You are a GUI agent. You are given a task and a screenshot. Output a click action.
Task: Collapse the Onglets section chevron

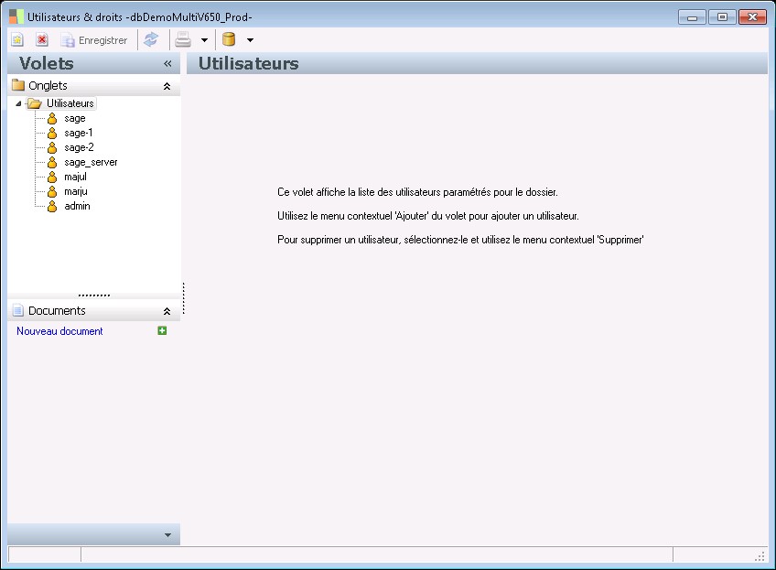coord(167,86)
